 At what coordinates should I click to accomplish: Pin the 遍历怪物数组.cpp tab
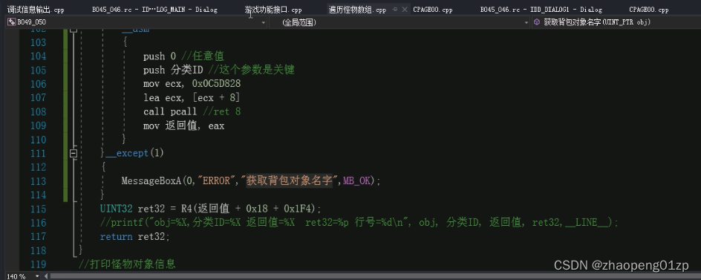395,10
